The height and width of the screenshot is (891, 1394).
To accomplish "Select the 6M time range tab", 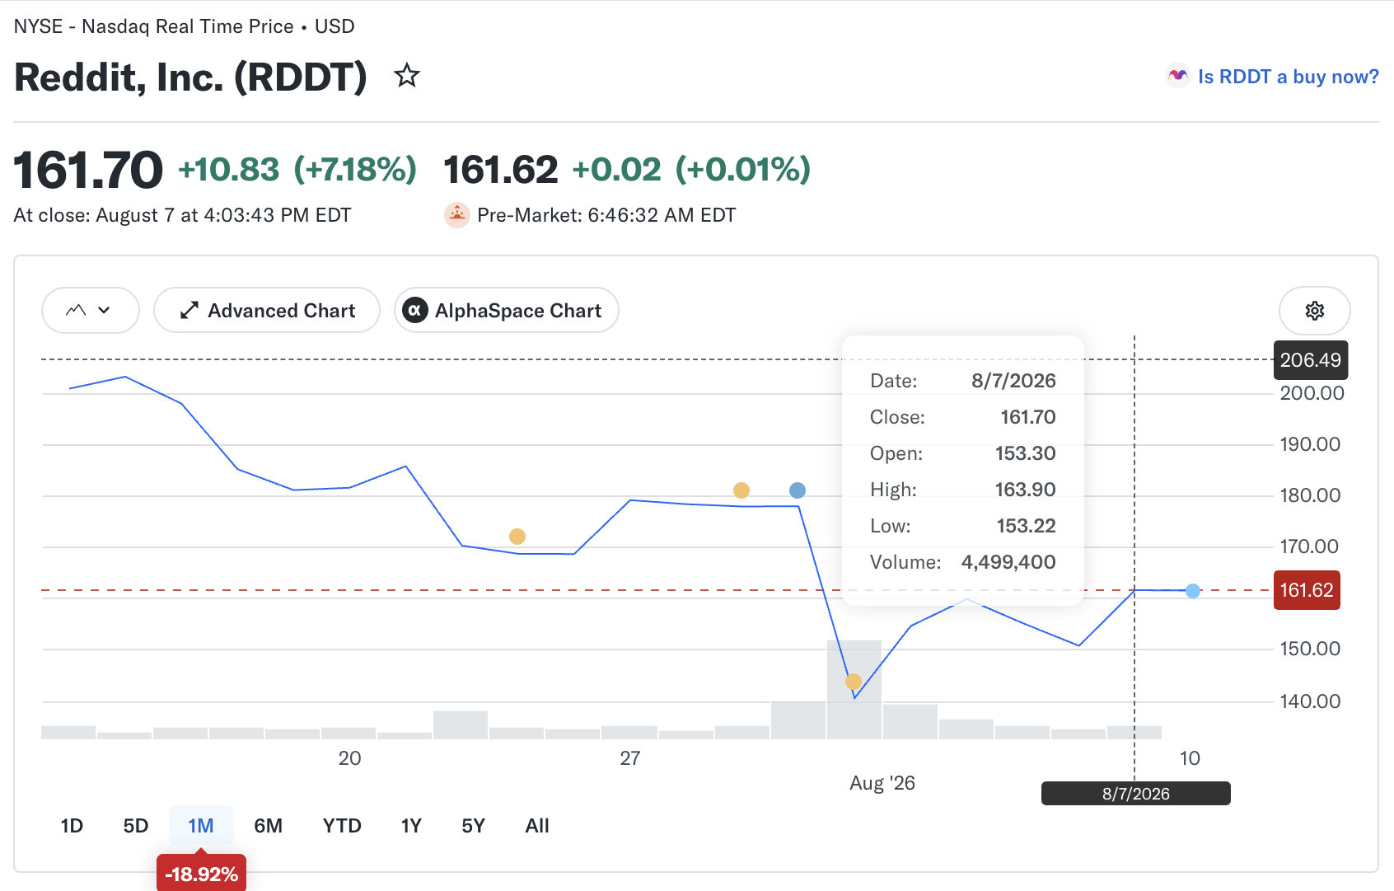I will [x=268, y=826].
